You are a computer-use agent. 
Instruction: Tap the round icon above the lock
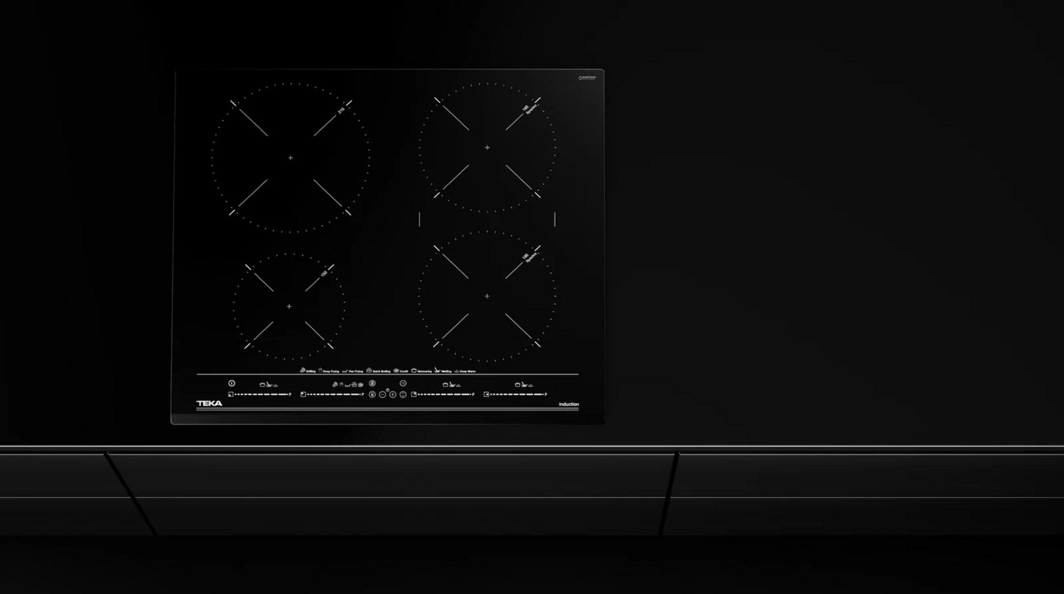[x=372, y=383]
